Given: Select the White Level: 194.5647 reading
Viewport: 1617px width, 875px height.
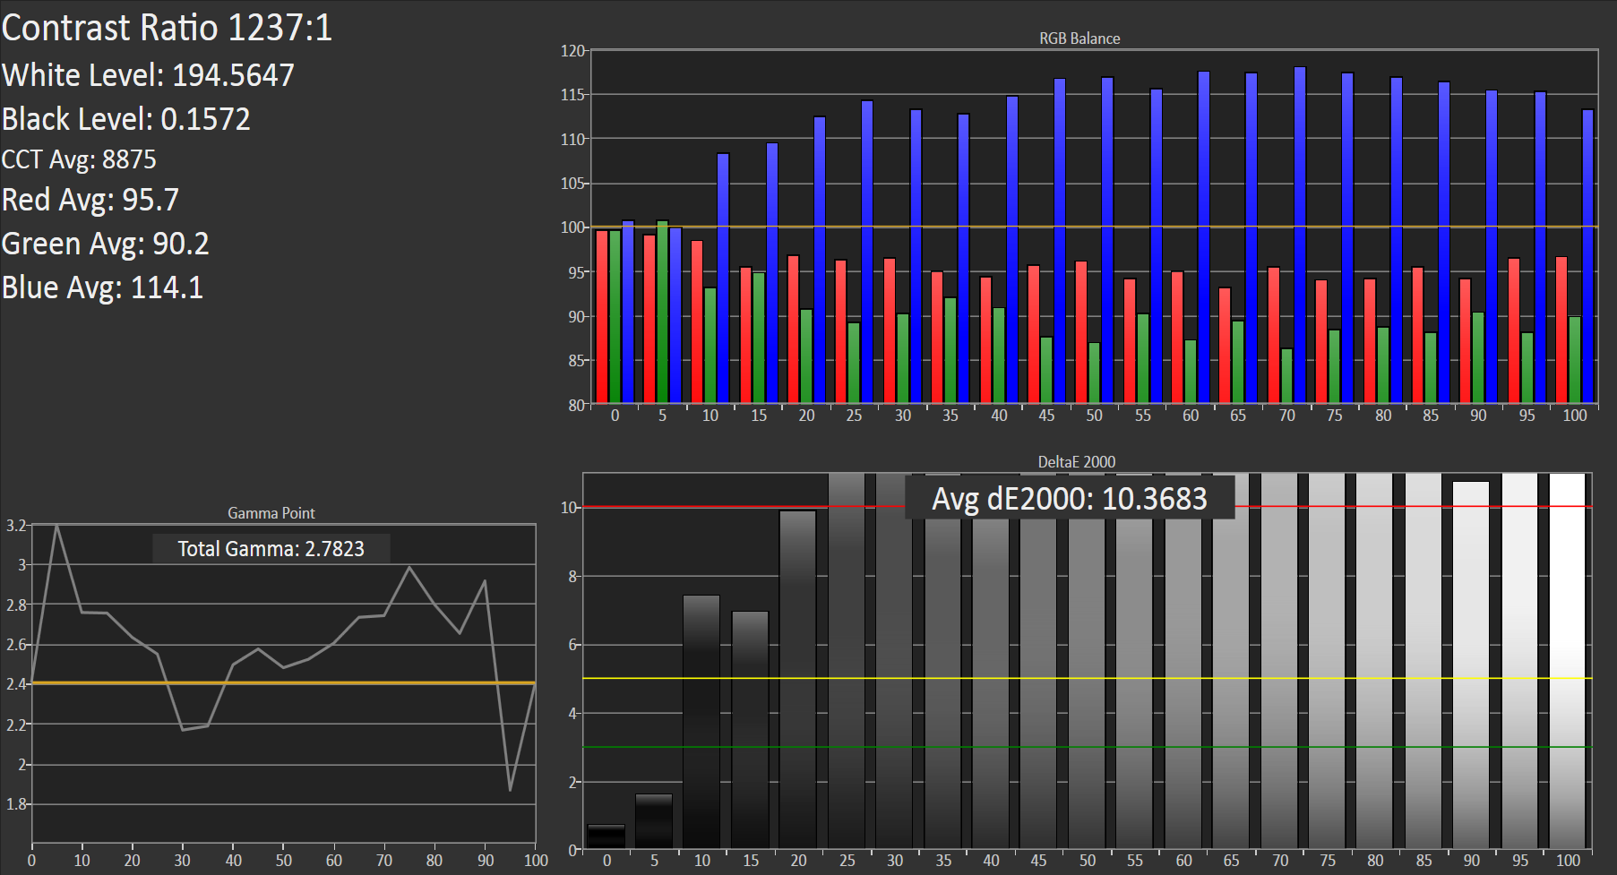Looking at the screenshot, I should [x=148, y=75].
